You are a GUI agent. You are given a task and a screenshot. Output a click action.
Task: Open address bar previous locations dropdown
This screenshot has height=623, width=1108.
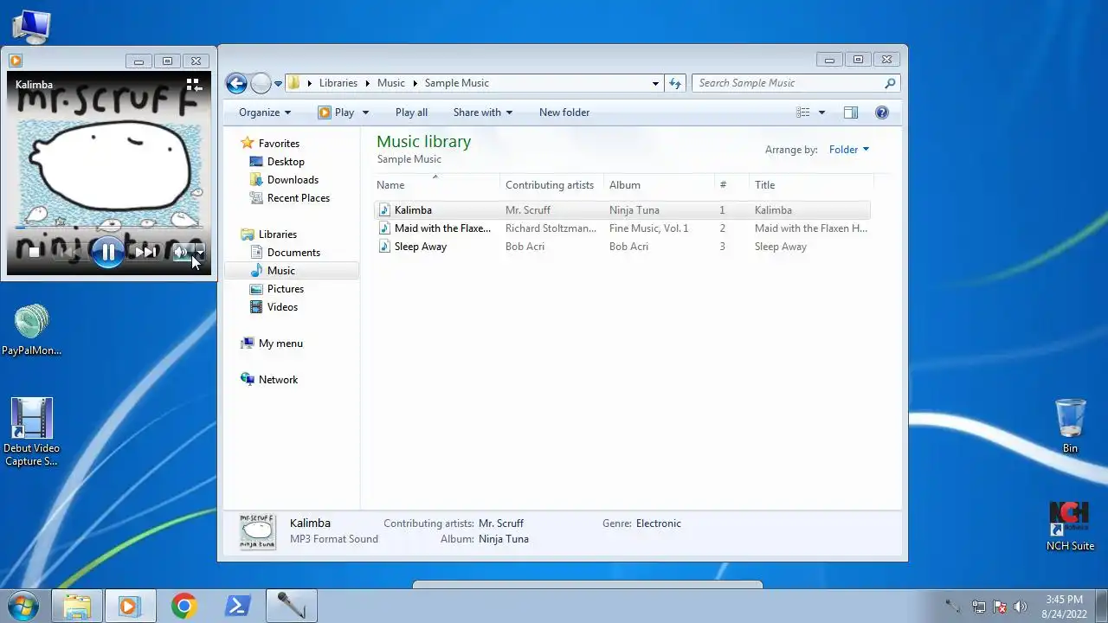(x=655, y=83)
